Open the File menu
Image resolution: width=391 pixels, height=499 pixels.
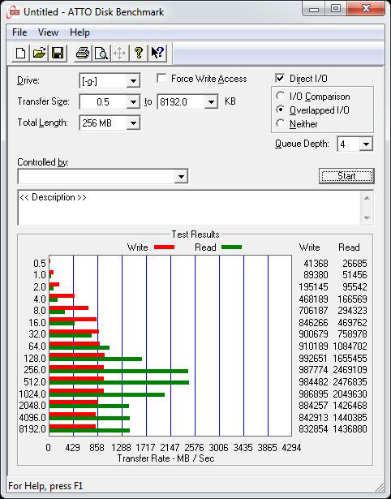[x=19, y=32]
